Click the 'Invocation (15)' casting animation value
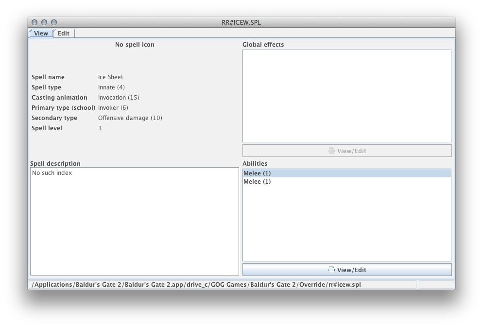The height and width of the screenshot is (328, 483). 119,98
